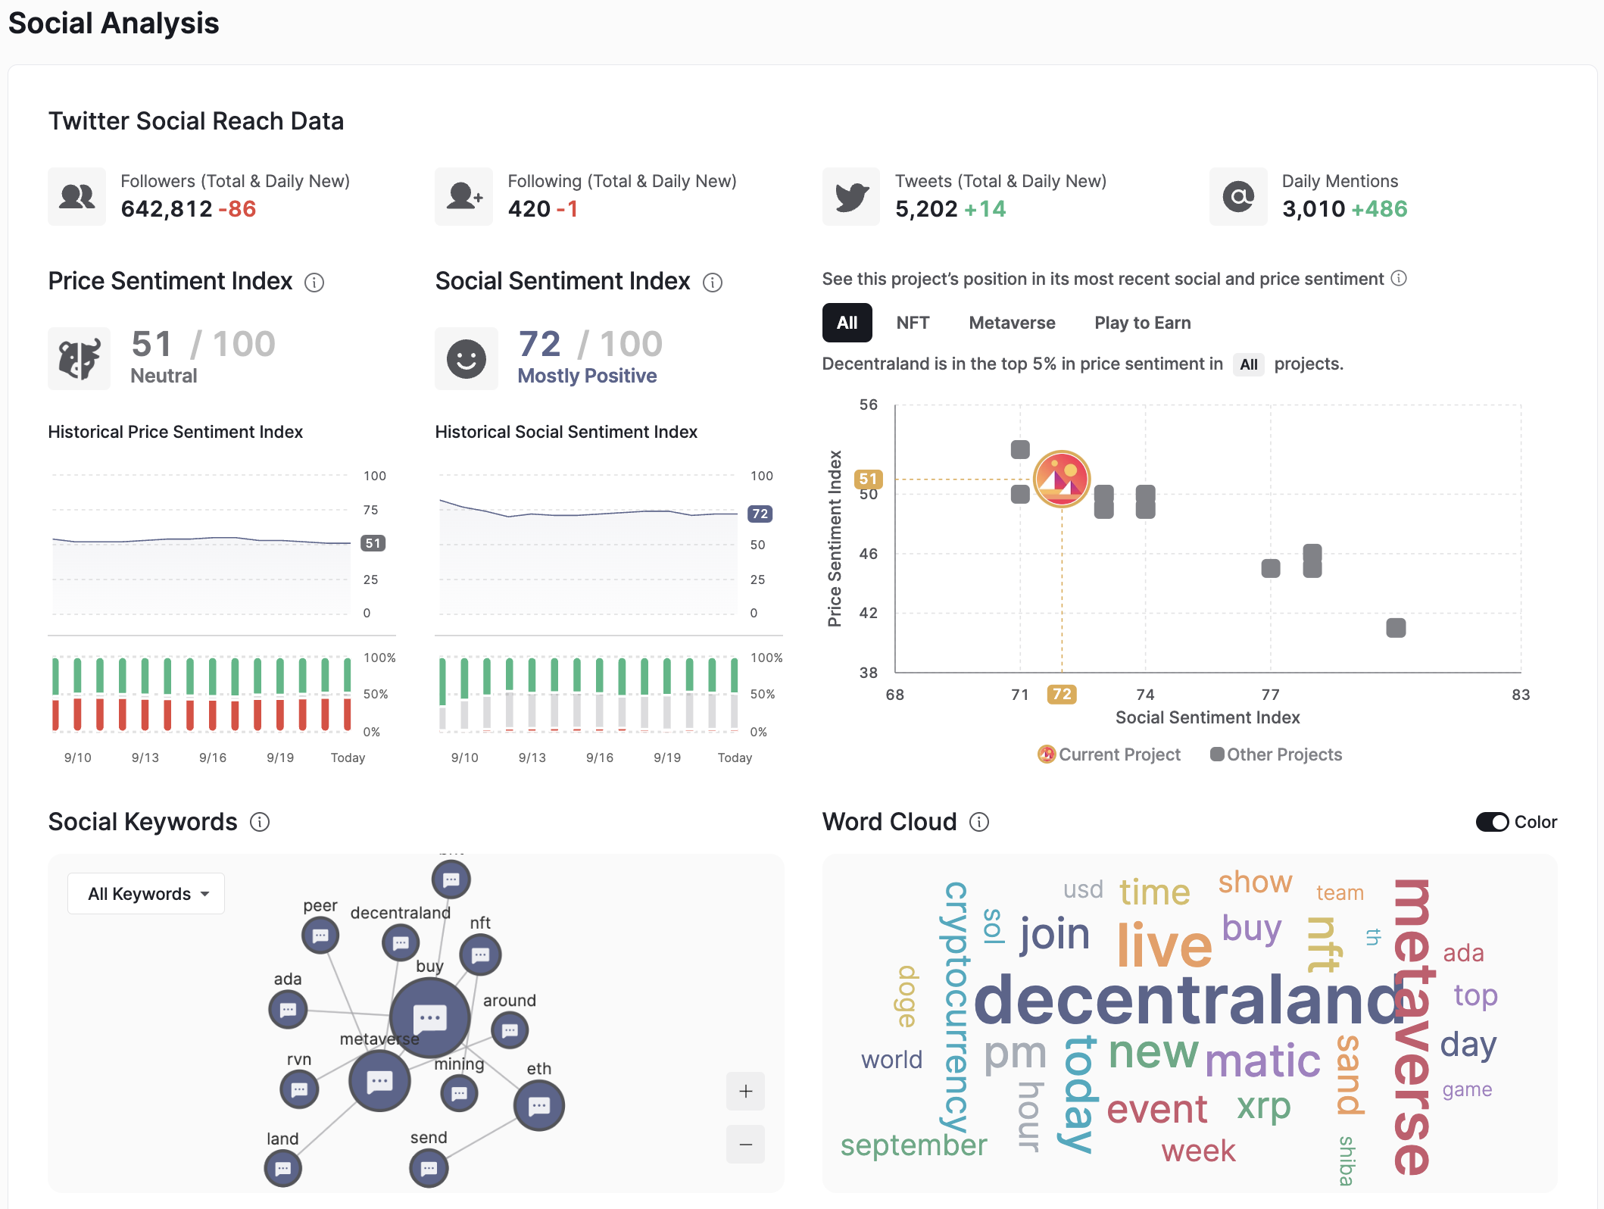Click the 'All' selector in the projects sentence
Image resolution: width=1604 pixels, height=1209 pixels.
click(1248, 364)
